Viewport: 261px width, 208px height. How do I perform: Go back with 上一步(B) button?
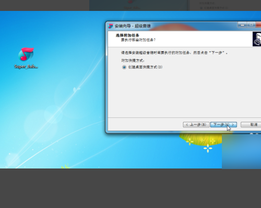(196, 125)
